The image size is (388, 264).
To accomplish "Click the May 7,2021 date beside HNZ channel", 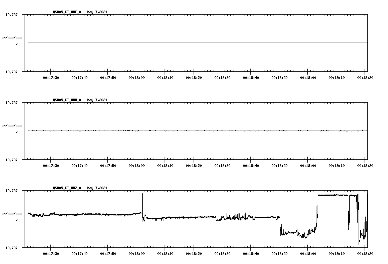I will click(x=97, y=188).
